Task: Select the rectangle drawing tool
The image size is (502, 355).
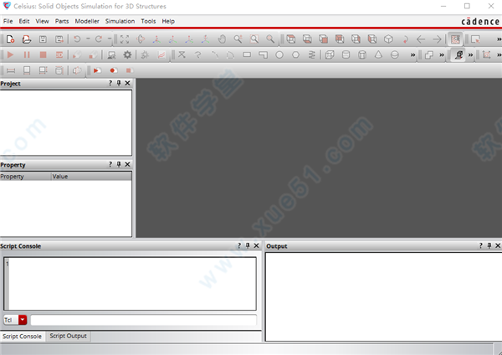Action: pos(247,54)
